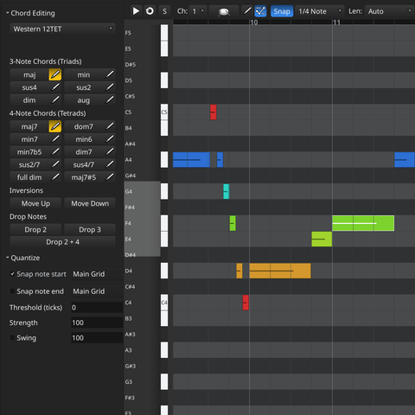The image size is (415, 415).
Task: Enable the maj7#5 pencil icon
Action: (110, 177)
